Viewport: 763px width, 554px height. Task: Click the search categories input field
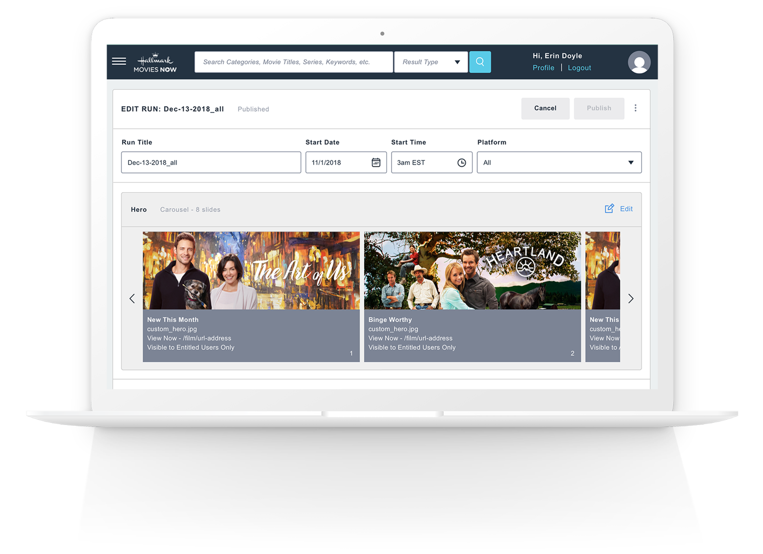[x=293, y=62]
